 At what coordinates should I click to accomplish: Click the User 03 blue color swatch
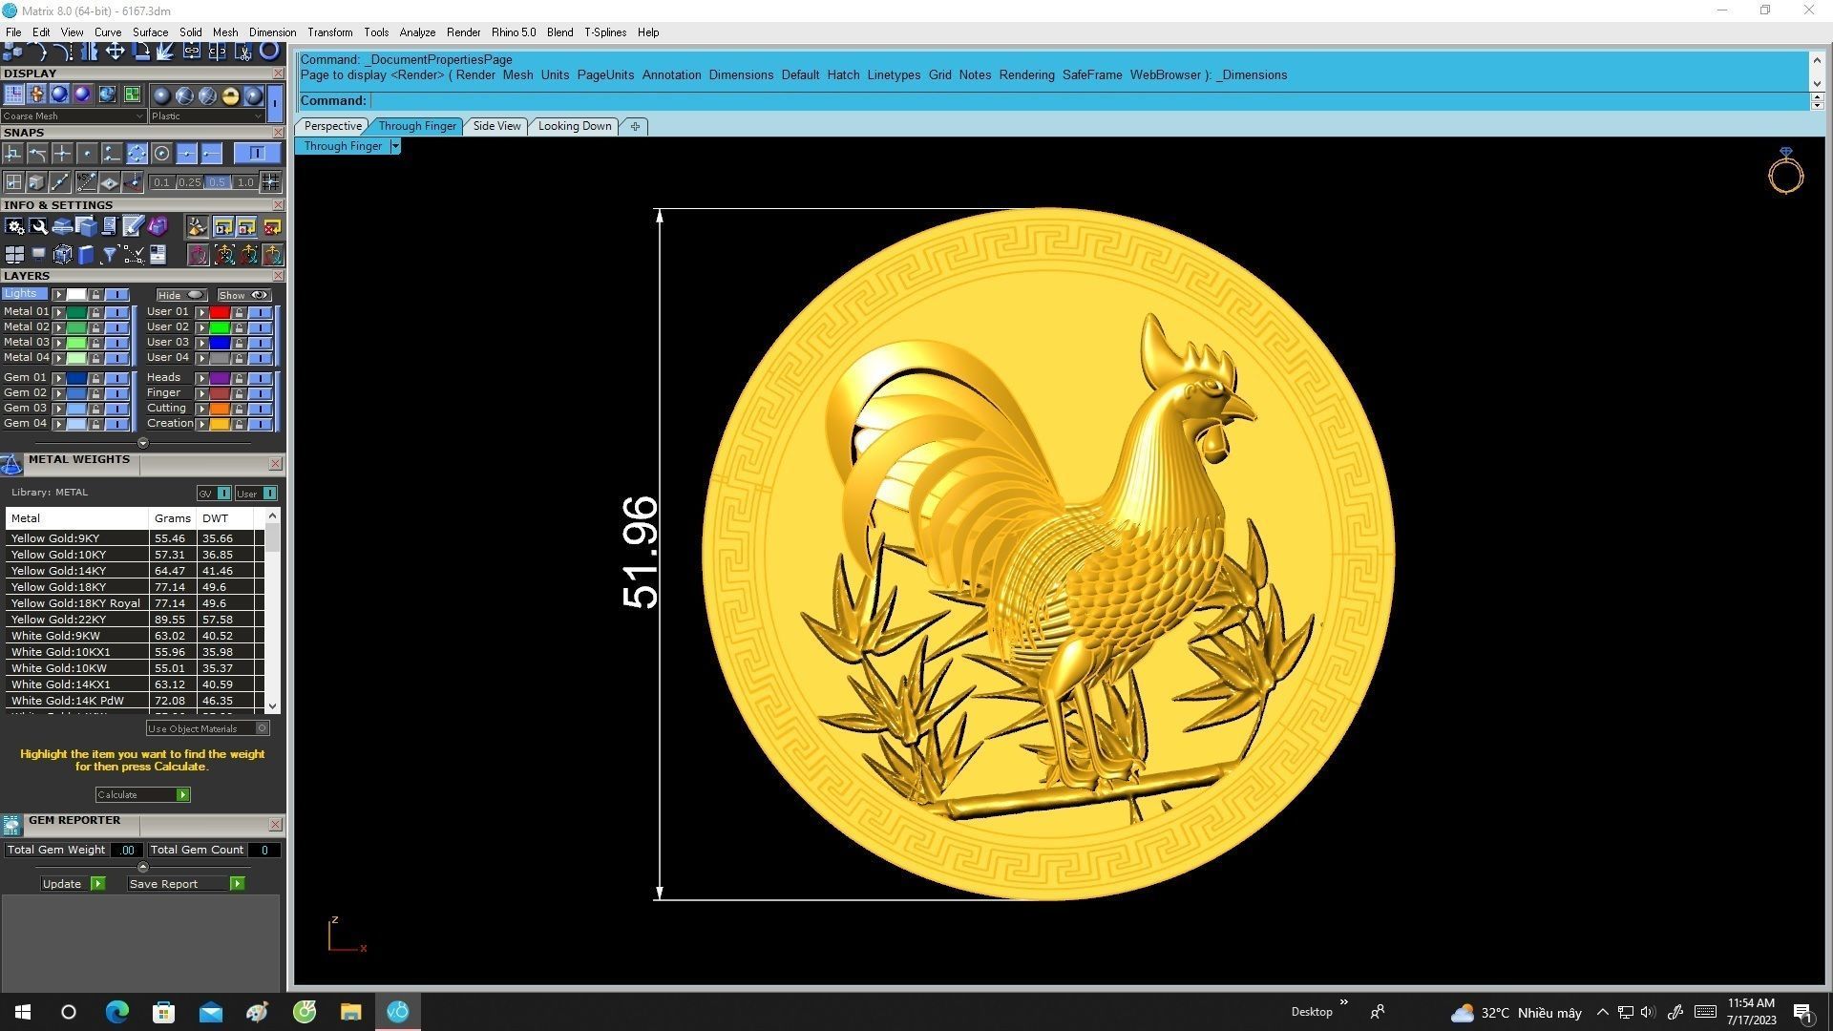(220, 343)
